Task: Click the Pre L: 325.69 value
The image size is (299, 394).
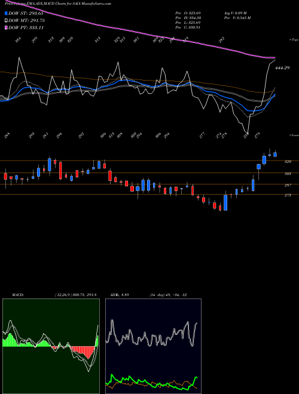Action: click(x=188, y=22)
